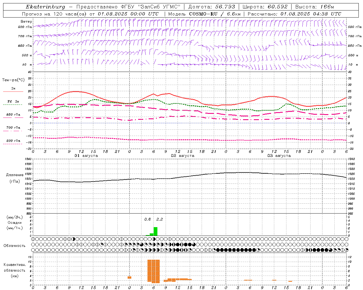This screenshot has width=363, height=290.
Task: Click the 'Облачность' cloud cover label
Action: [14, 246]
